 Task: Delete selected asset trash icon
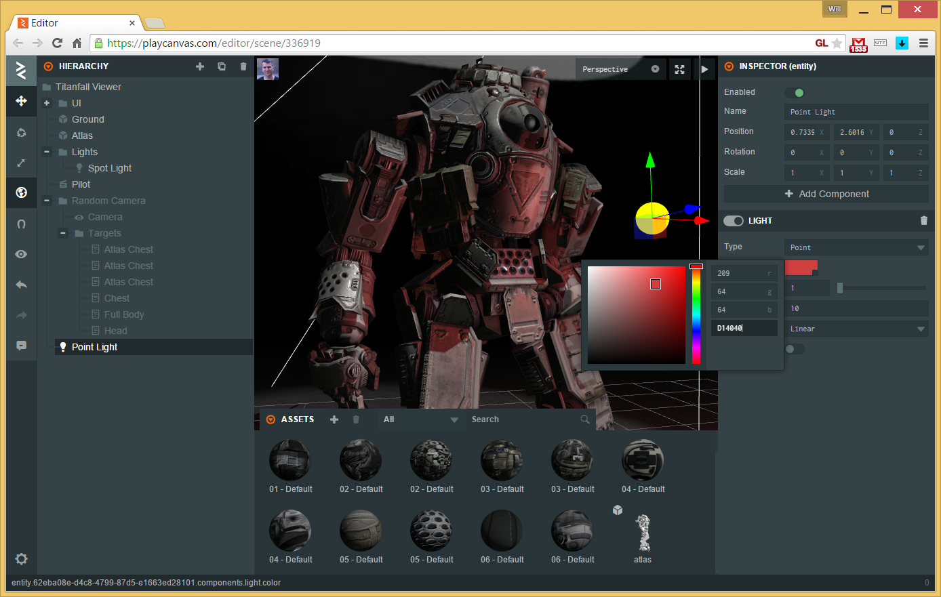(x=356, y=419)
